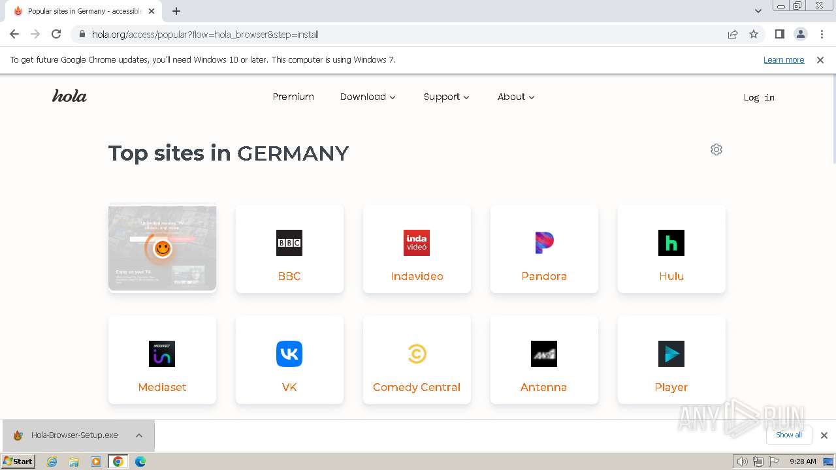The width and height of the screenshot is (836, 470).
Task: Click the BBC label text
Action: 289,276
